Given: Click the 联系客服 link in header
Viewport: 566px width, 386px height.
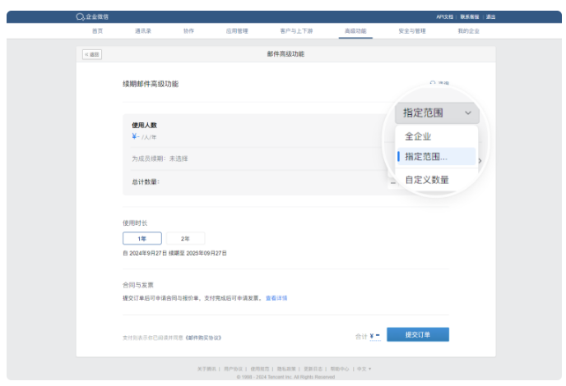Looking at the screenshot, I should pos(470,16).
